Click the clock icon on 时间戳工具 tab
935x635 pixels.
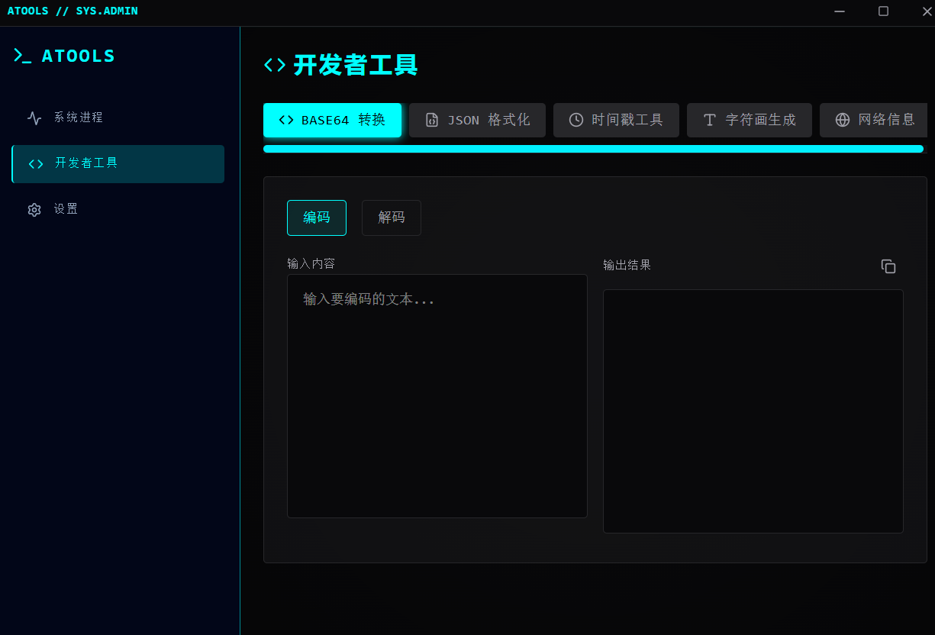[x=576, y=120]
